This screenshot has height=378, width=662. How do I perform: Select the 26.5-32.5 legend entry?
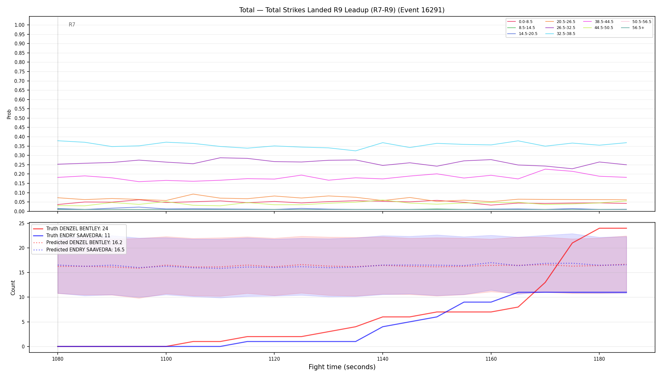point(560,28)
